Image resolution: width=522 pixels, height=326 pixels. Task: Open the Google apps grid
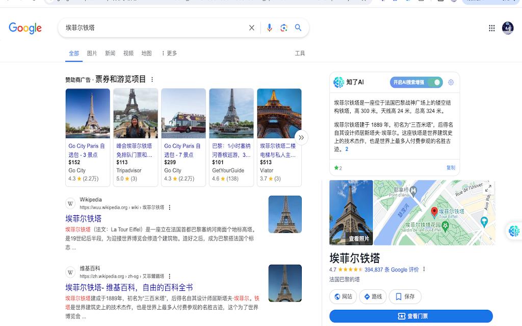(x=492, y=29)
